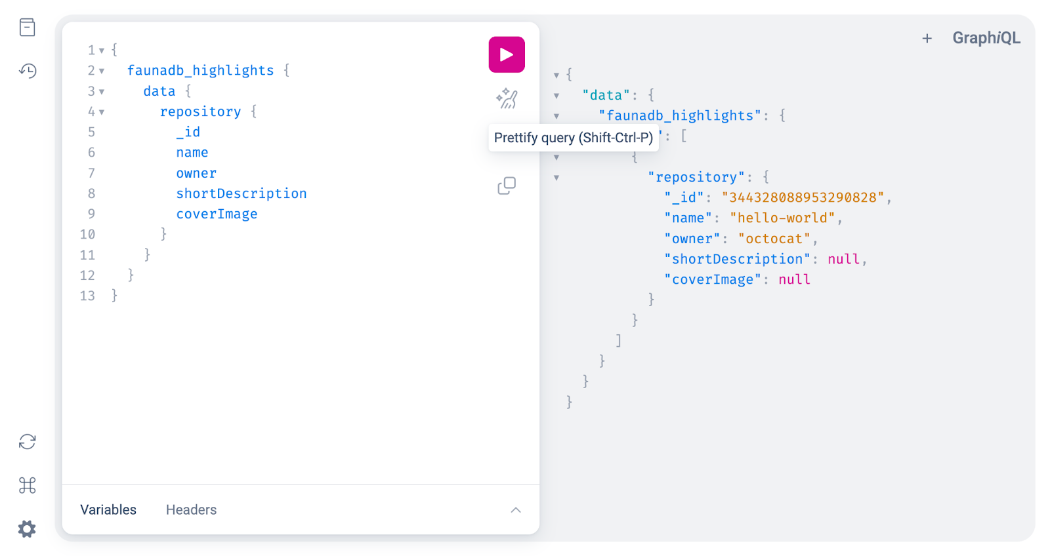Screen dimensions: 1050x556
Task: Click the null value after "coverImage"
Action: click(x=794, y=279)
